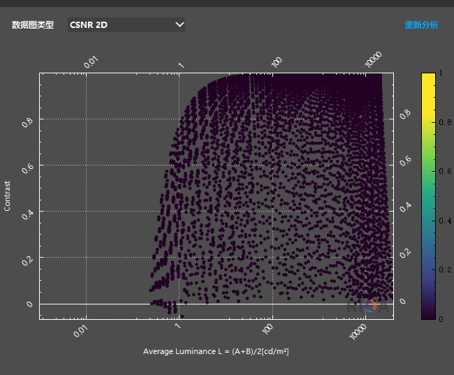The image size is (454, 375).
Task: Click the top x-axis tick label 10000
Action: tap(374, 60)
